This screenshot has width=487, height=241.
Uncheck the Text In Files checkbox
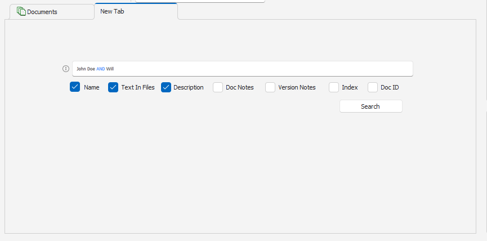(113, 87)
